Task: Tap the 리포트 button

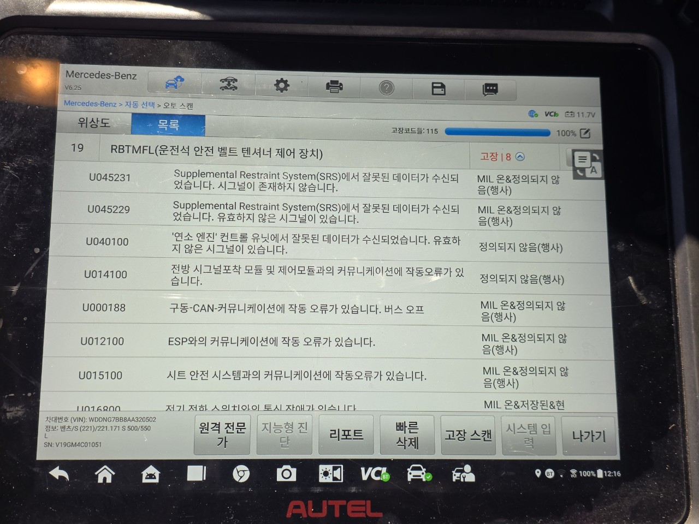Action: pos(346,434)
